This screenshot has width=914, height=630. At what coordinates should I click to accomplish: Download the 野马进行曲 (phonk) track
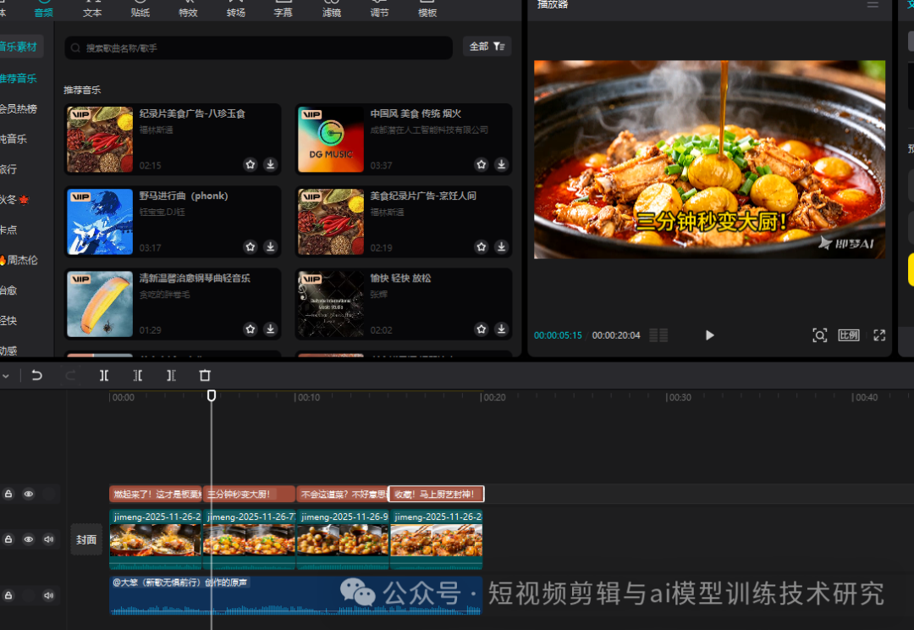point(271,246)
